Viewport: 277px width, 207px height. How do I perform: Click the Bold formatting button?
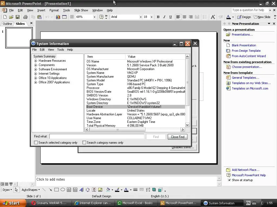click(x=158, y=17)
